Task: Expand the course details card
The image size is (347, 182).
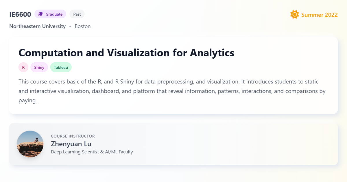Action: pyautogui.click(x=173, y=75)
